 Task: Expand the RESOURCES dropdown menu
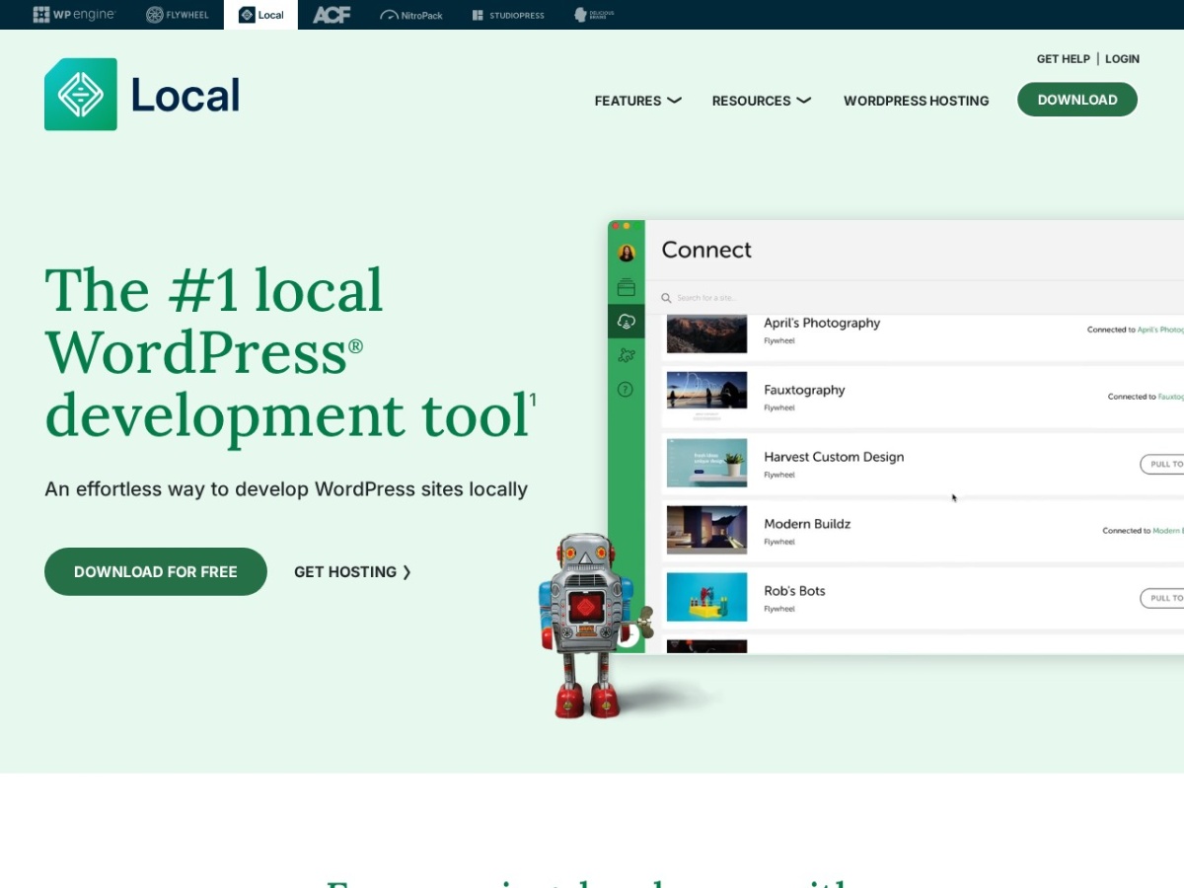click(x=761, y=101)
